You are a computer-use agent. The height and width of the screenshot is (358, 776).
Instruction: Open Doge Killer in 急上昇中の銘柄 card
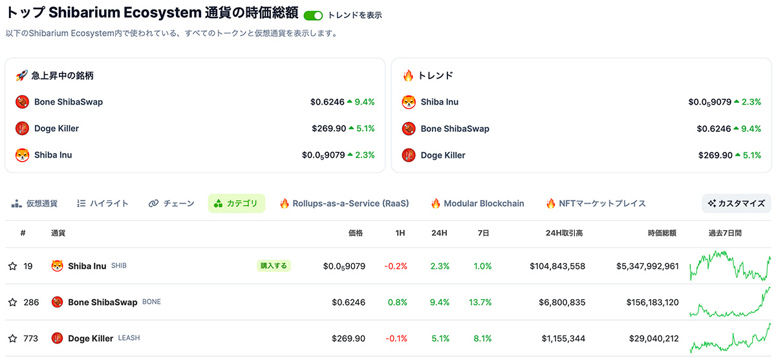point(57,129)
